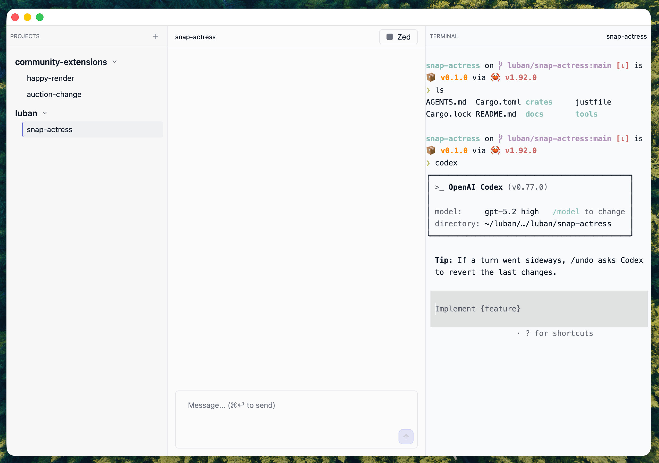
Task: Click the crab emoji above codex command
Action: click(x=495, y=150)
